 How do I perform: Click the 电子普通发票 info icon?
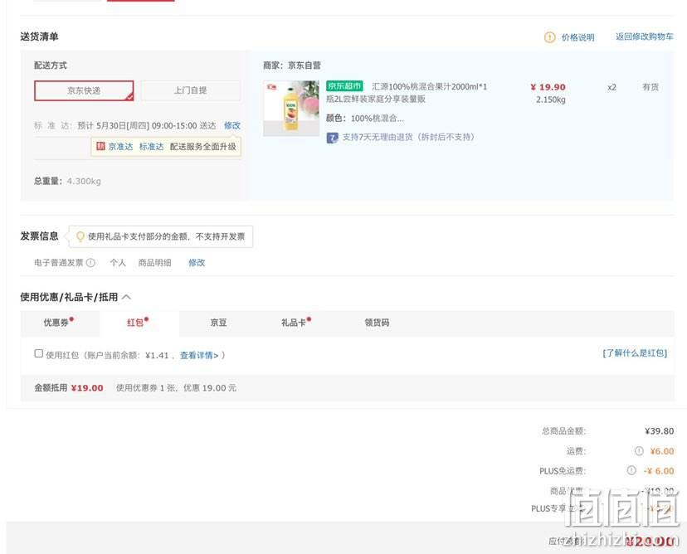(x=90, y=263)
